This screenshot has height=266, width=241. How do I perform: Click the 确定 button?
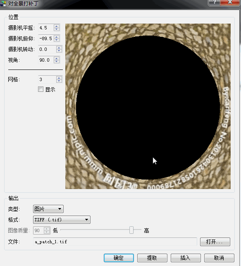119,258
